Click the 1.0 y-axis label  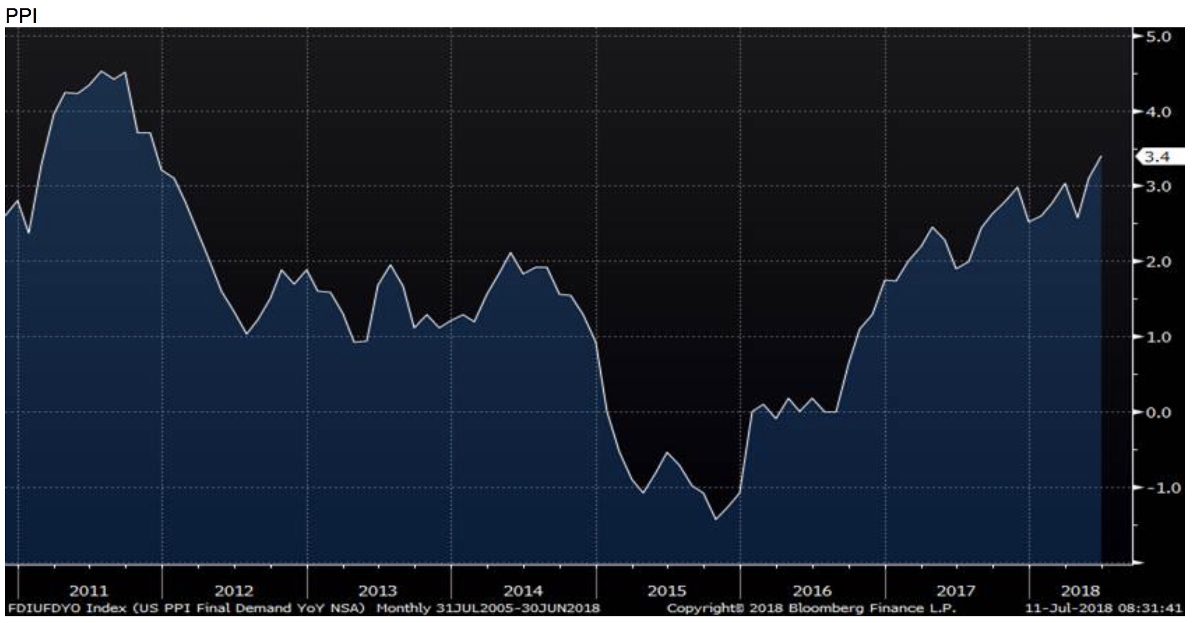click(1159, 337)
